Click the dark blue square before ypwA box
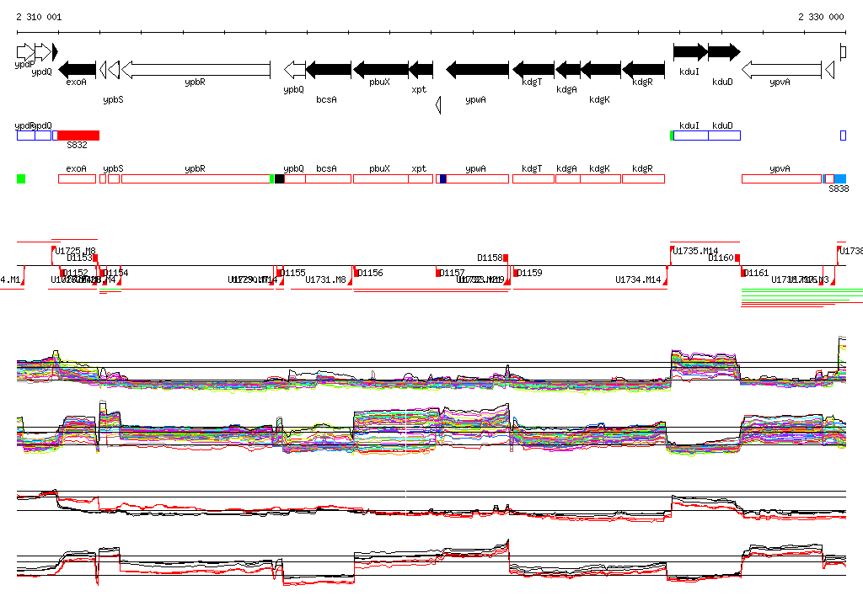This screenshot has height=601, width=863. tap(443, 178)
